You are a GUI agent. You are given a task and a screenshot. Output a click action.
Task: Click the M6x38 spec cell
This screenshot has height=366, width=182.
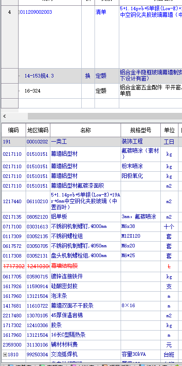140,227
